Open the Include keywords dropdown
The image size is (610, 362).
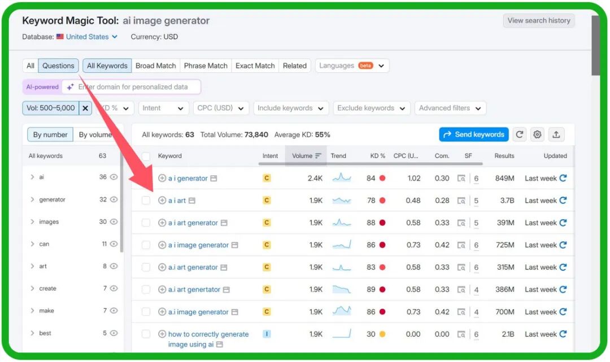tap(291, 108)
